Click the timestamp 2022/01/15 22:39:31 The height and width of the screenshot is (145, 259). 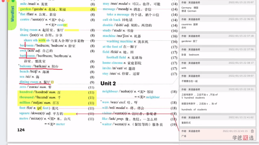pos(241,89)
